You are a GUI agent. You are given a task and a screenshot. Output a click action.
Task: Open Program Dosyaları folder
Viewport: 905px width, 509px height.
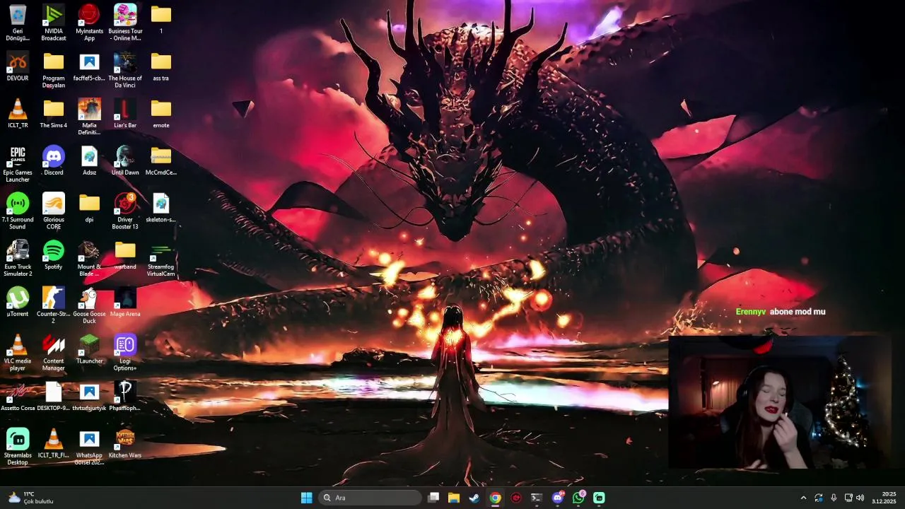[x=54, y=69]
